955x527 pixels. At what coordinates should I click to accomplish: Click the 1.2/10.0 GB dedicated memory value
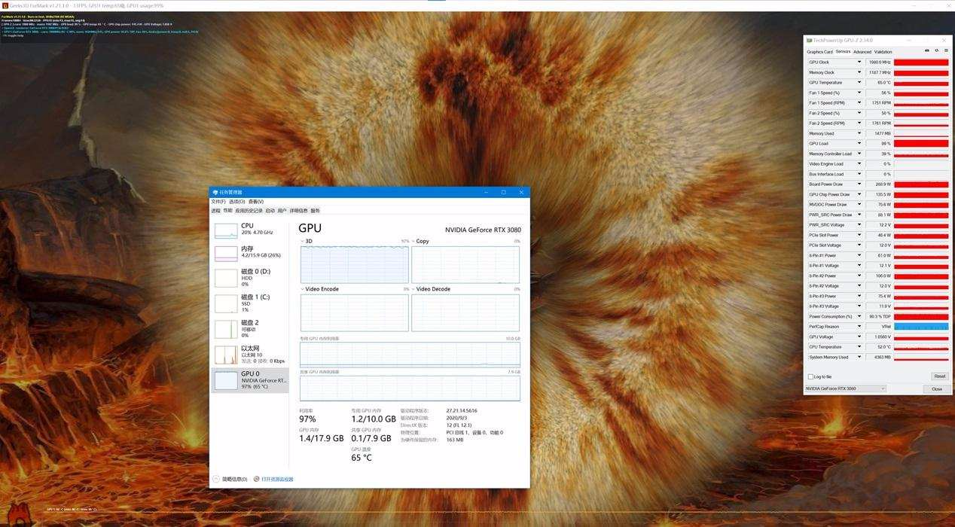point(374,419)
